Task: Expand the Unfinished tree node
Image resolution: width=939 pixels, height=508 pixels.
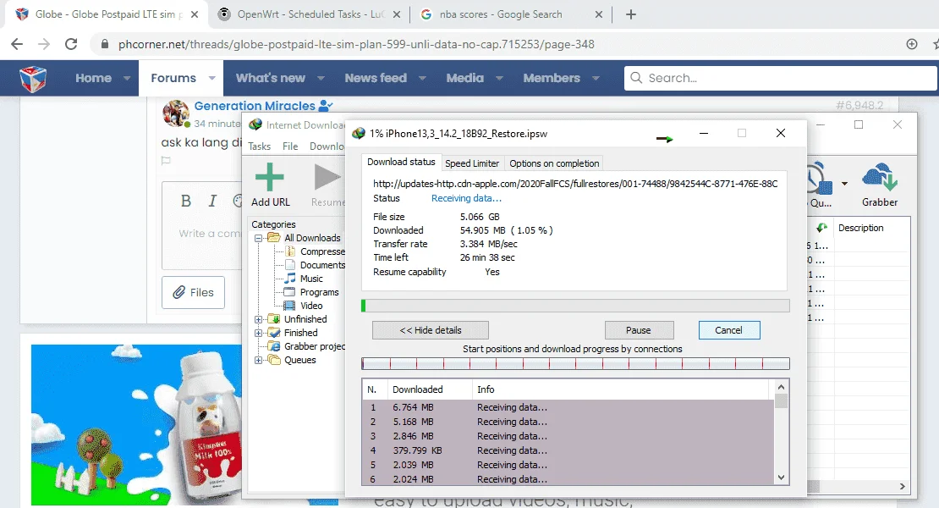Action: click(259, 319)
